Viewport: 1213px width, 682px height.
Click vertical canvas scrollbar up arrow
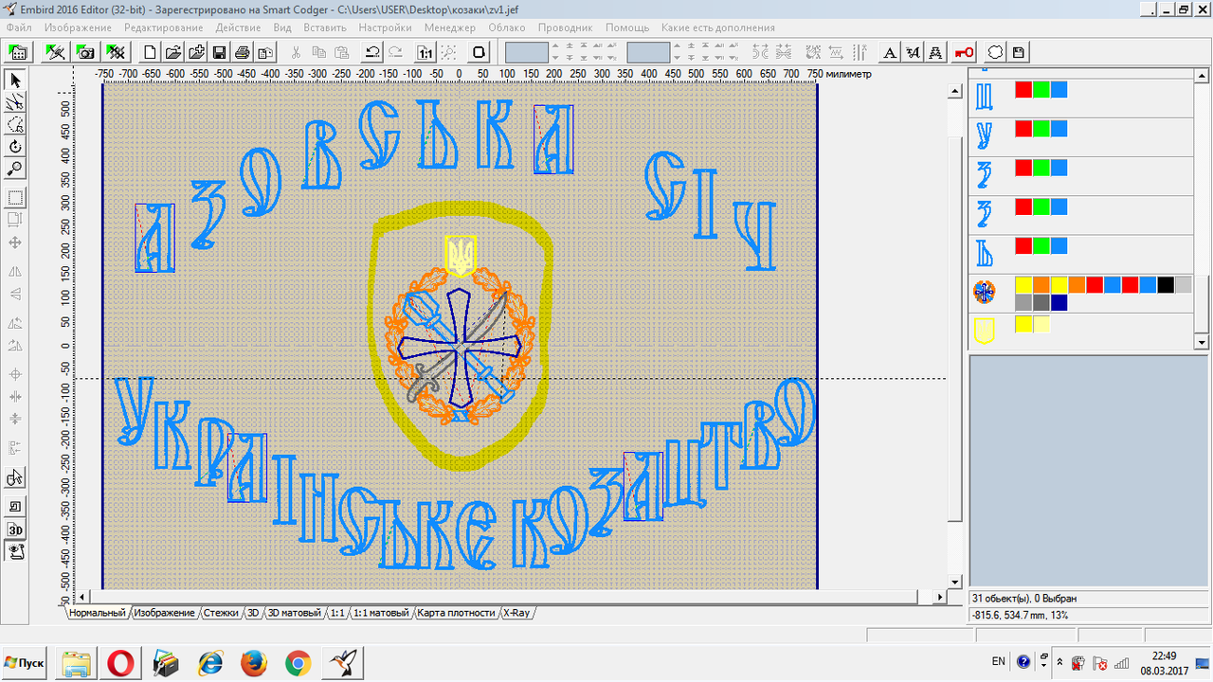(x=955, y=91)
